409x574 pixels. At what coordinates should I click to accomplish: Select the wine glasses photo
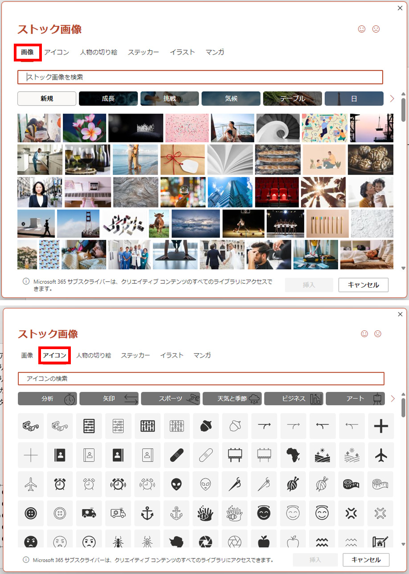point(88,159)
